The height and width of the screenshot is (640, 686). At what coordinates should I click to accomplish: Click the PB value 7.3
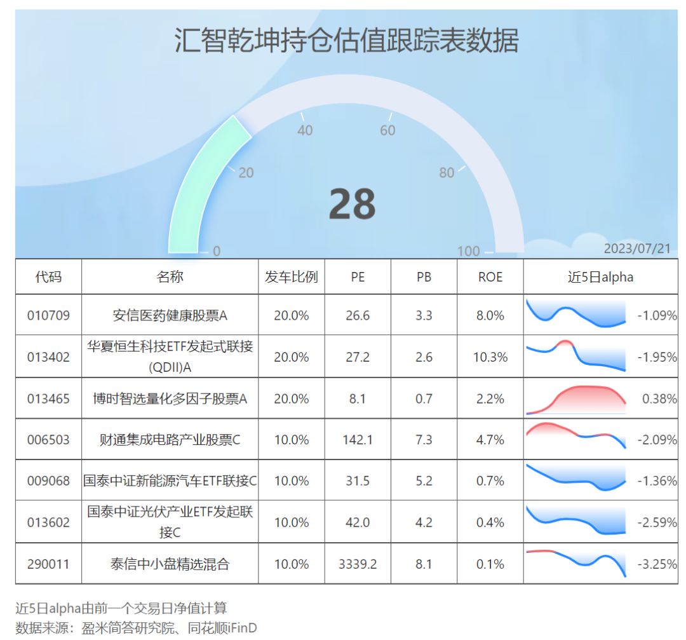pyautogui.click(x=424, y=440)
